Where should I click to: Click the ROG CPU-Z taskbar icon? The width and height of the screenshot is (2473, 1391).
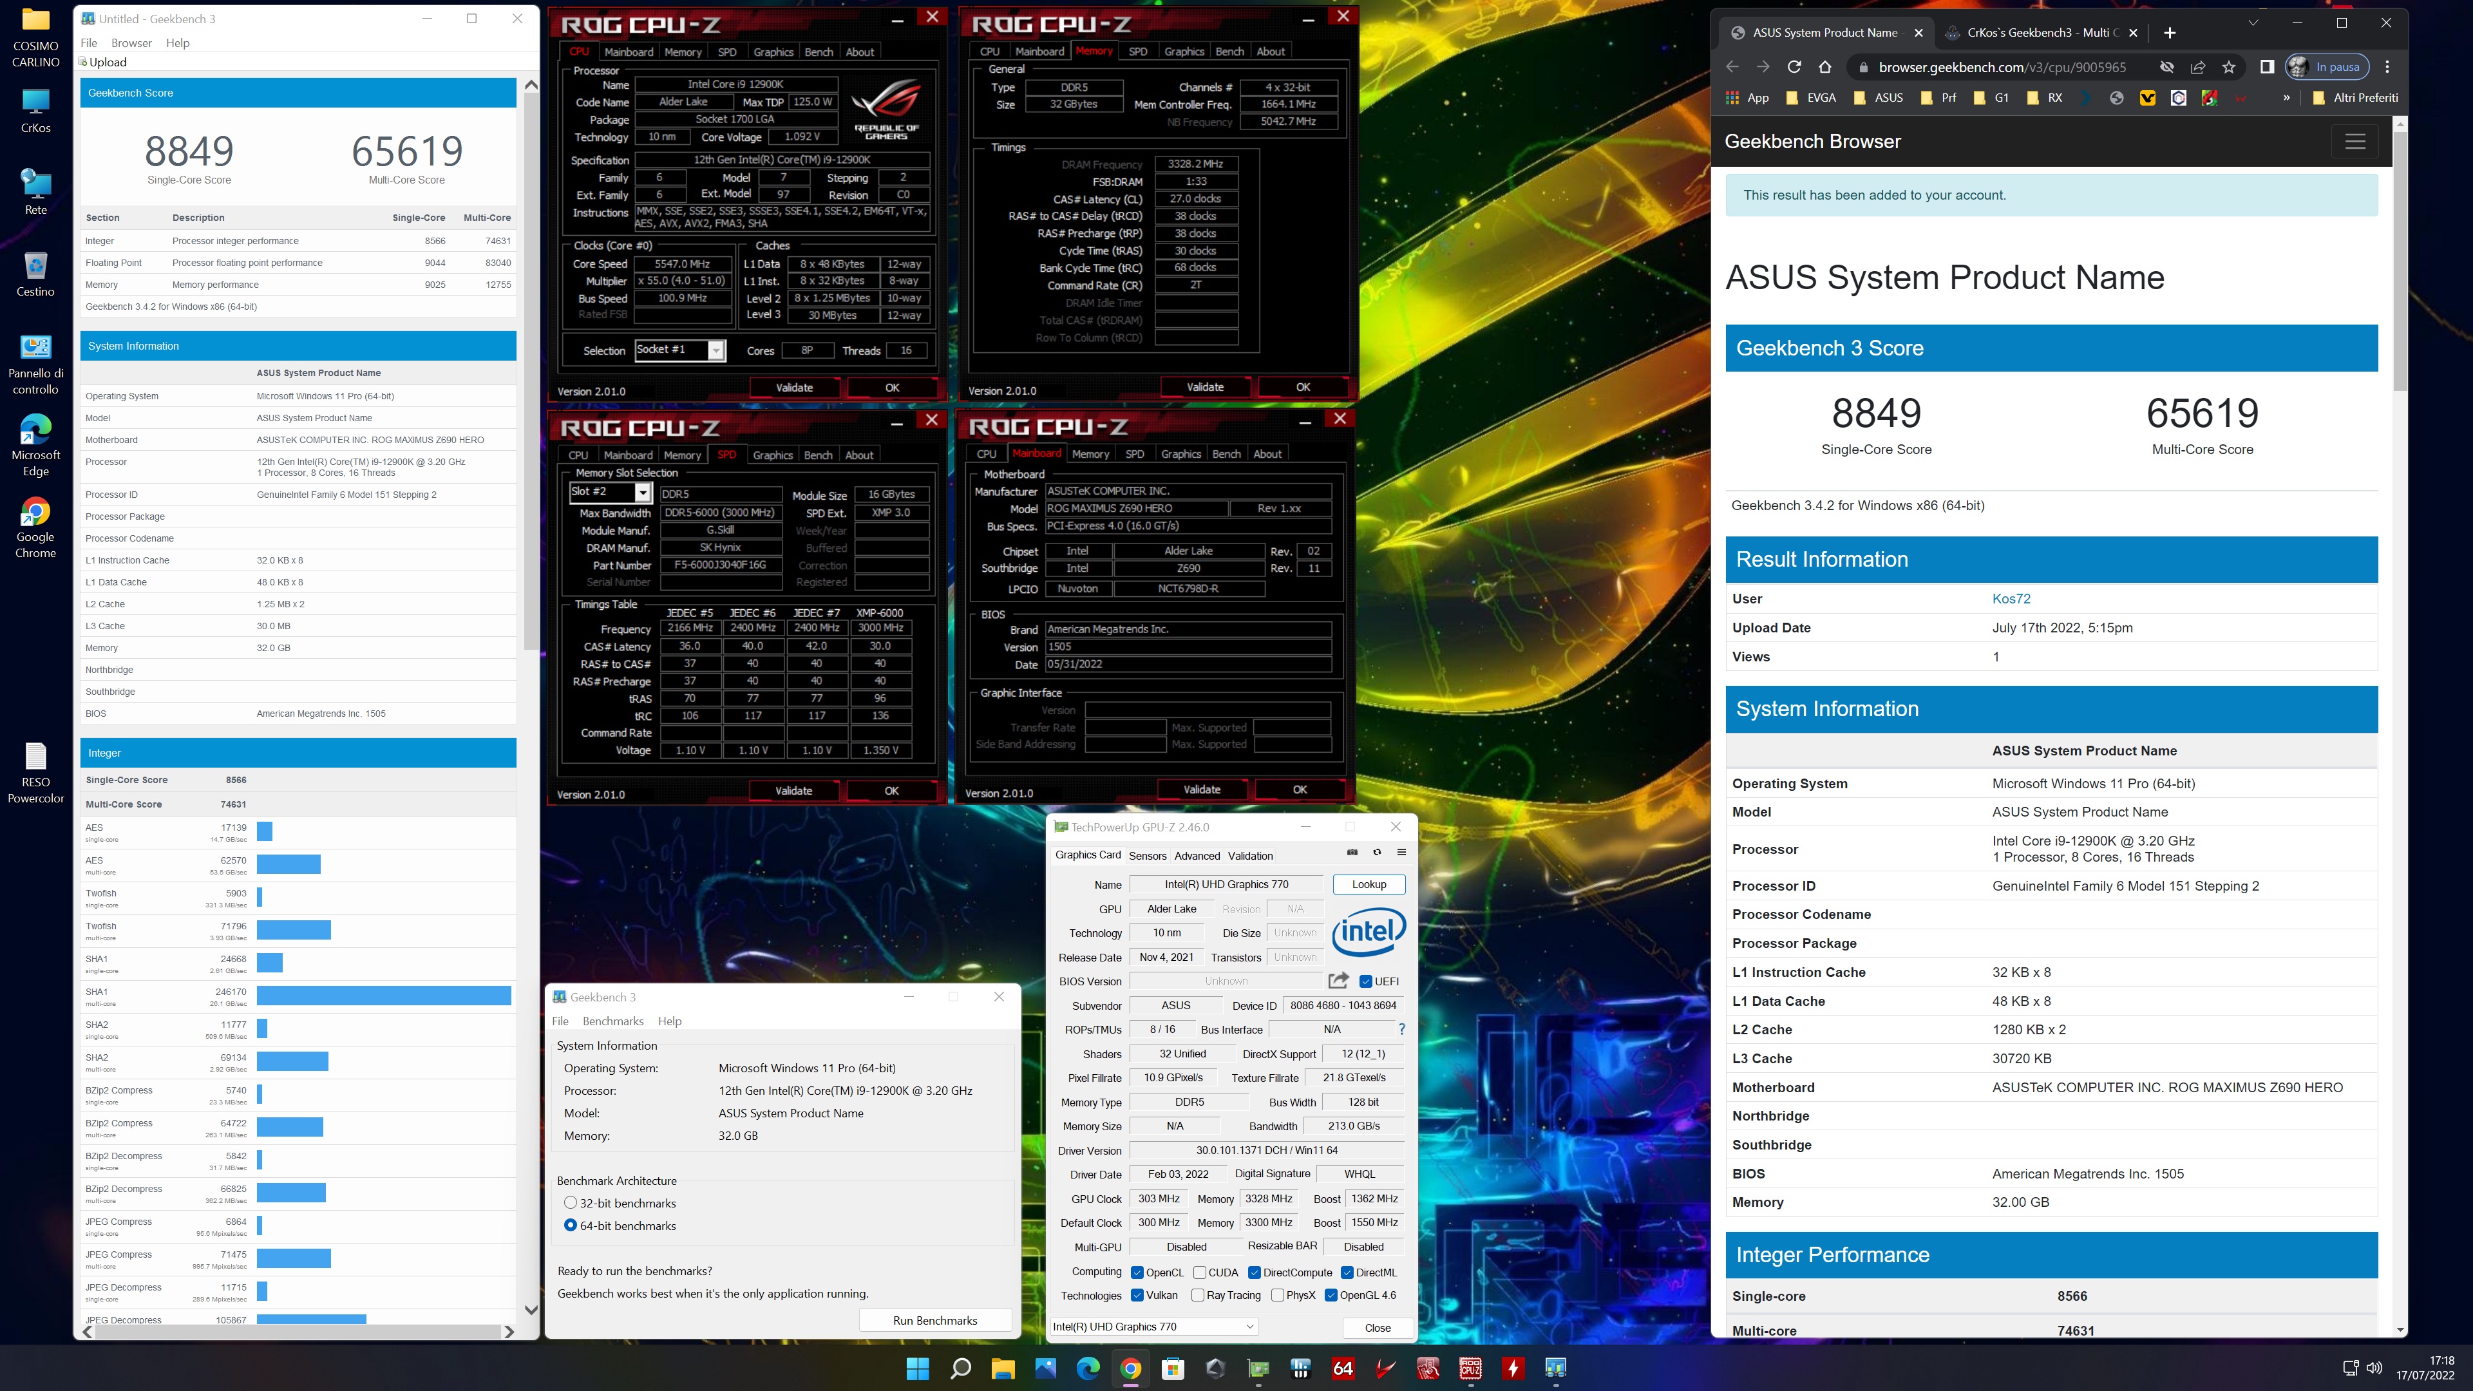1470,1368
